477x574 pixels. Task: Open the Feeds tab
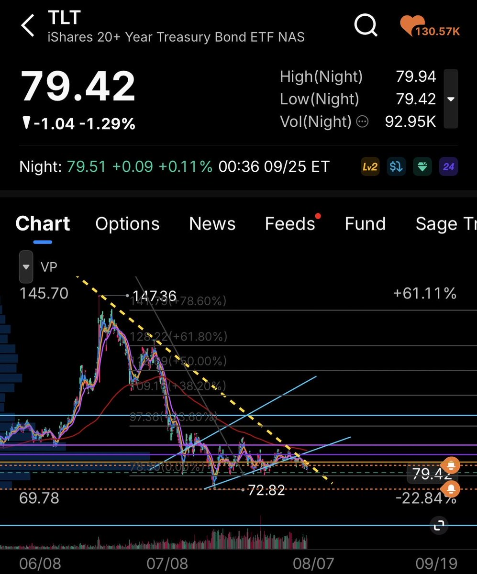tap(290, 224)
